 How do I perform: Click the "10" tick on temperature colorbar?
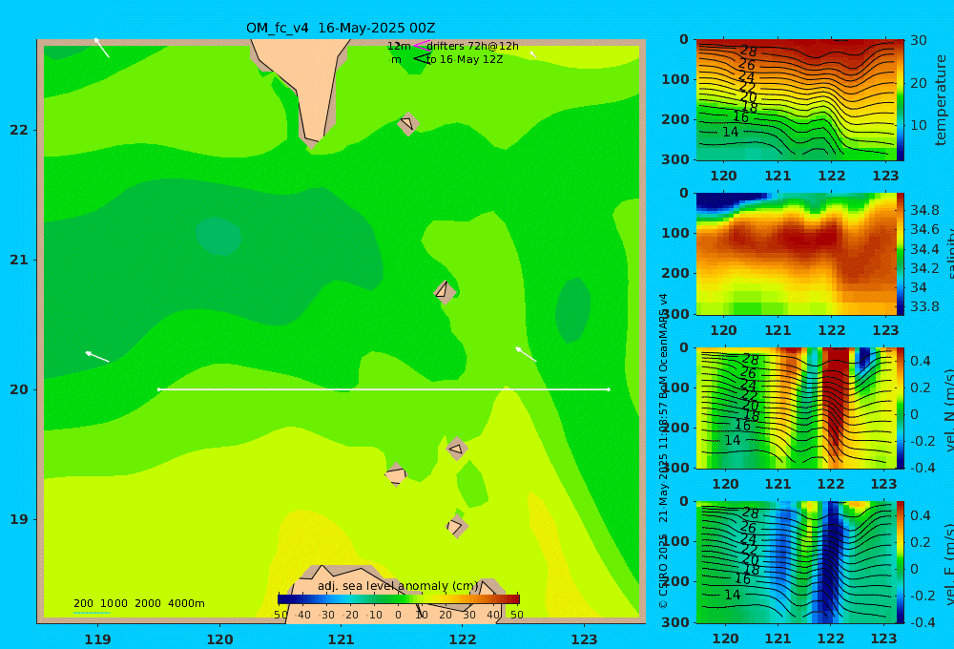[x=919, y=125]
